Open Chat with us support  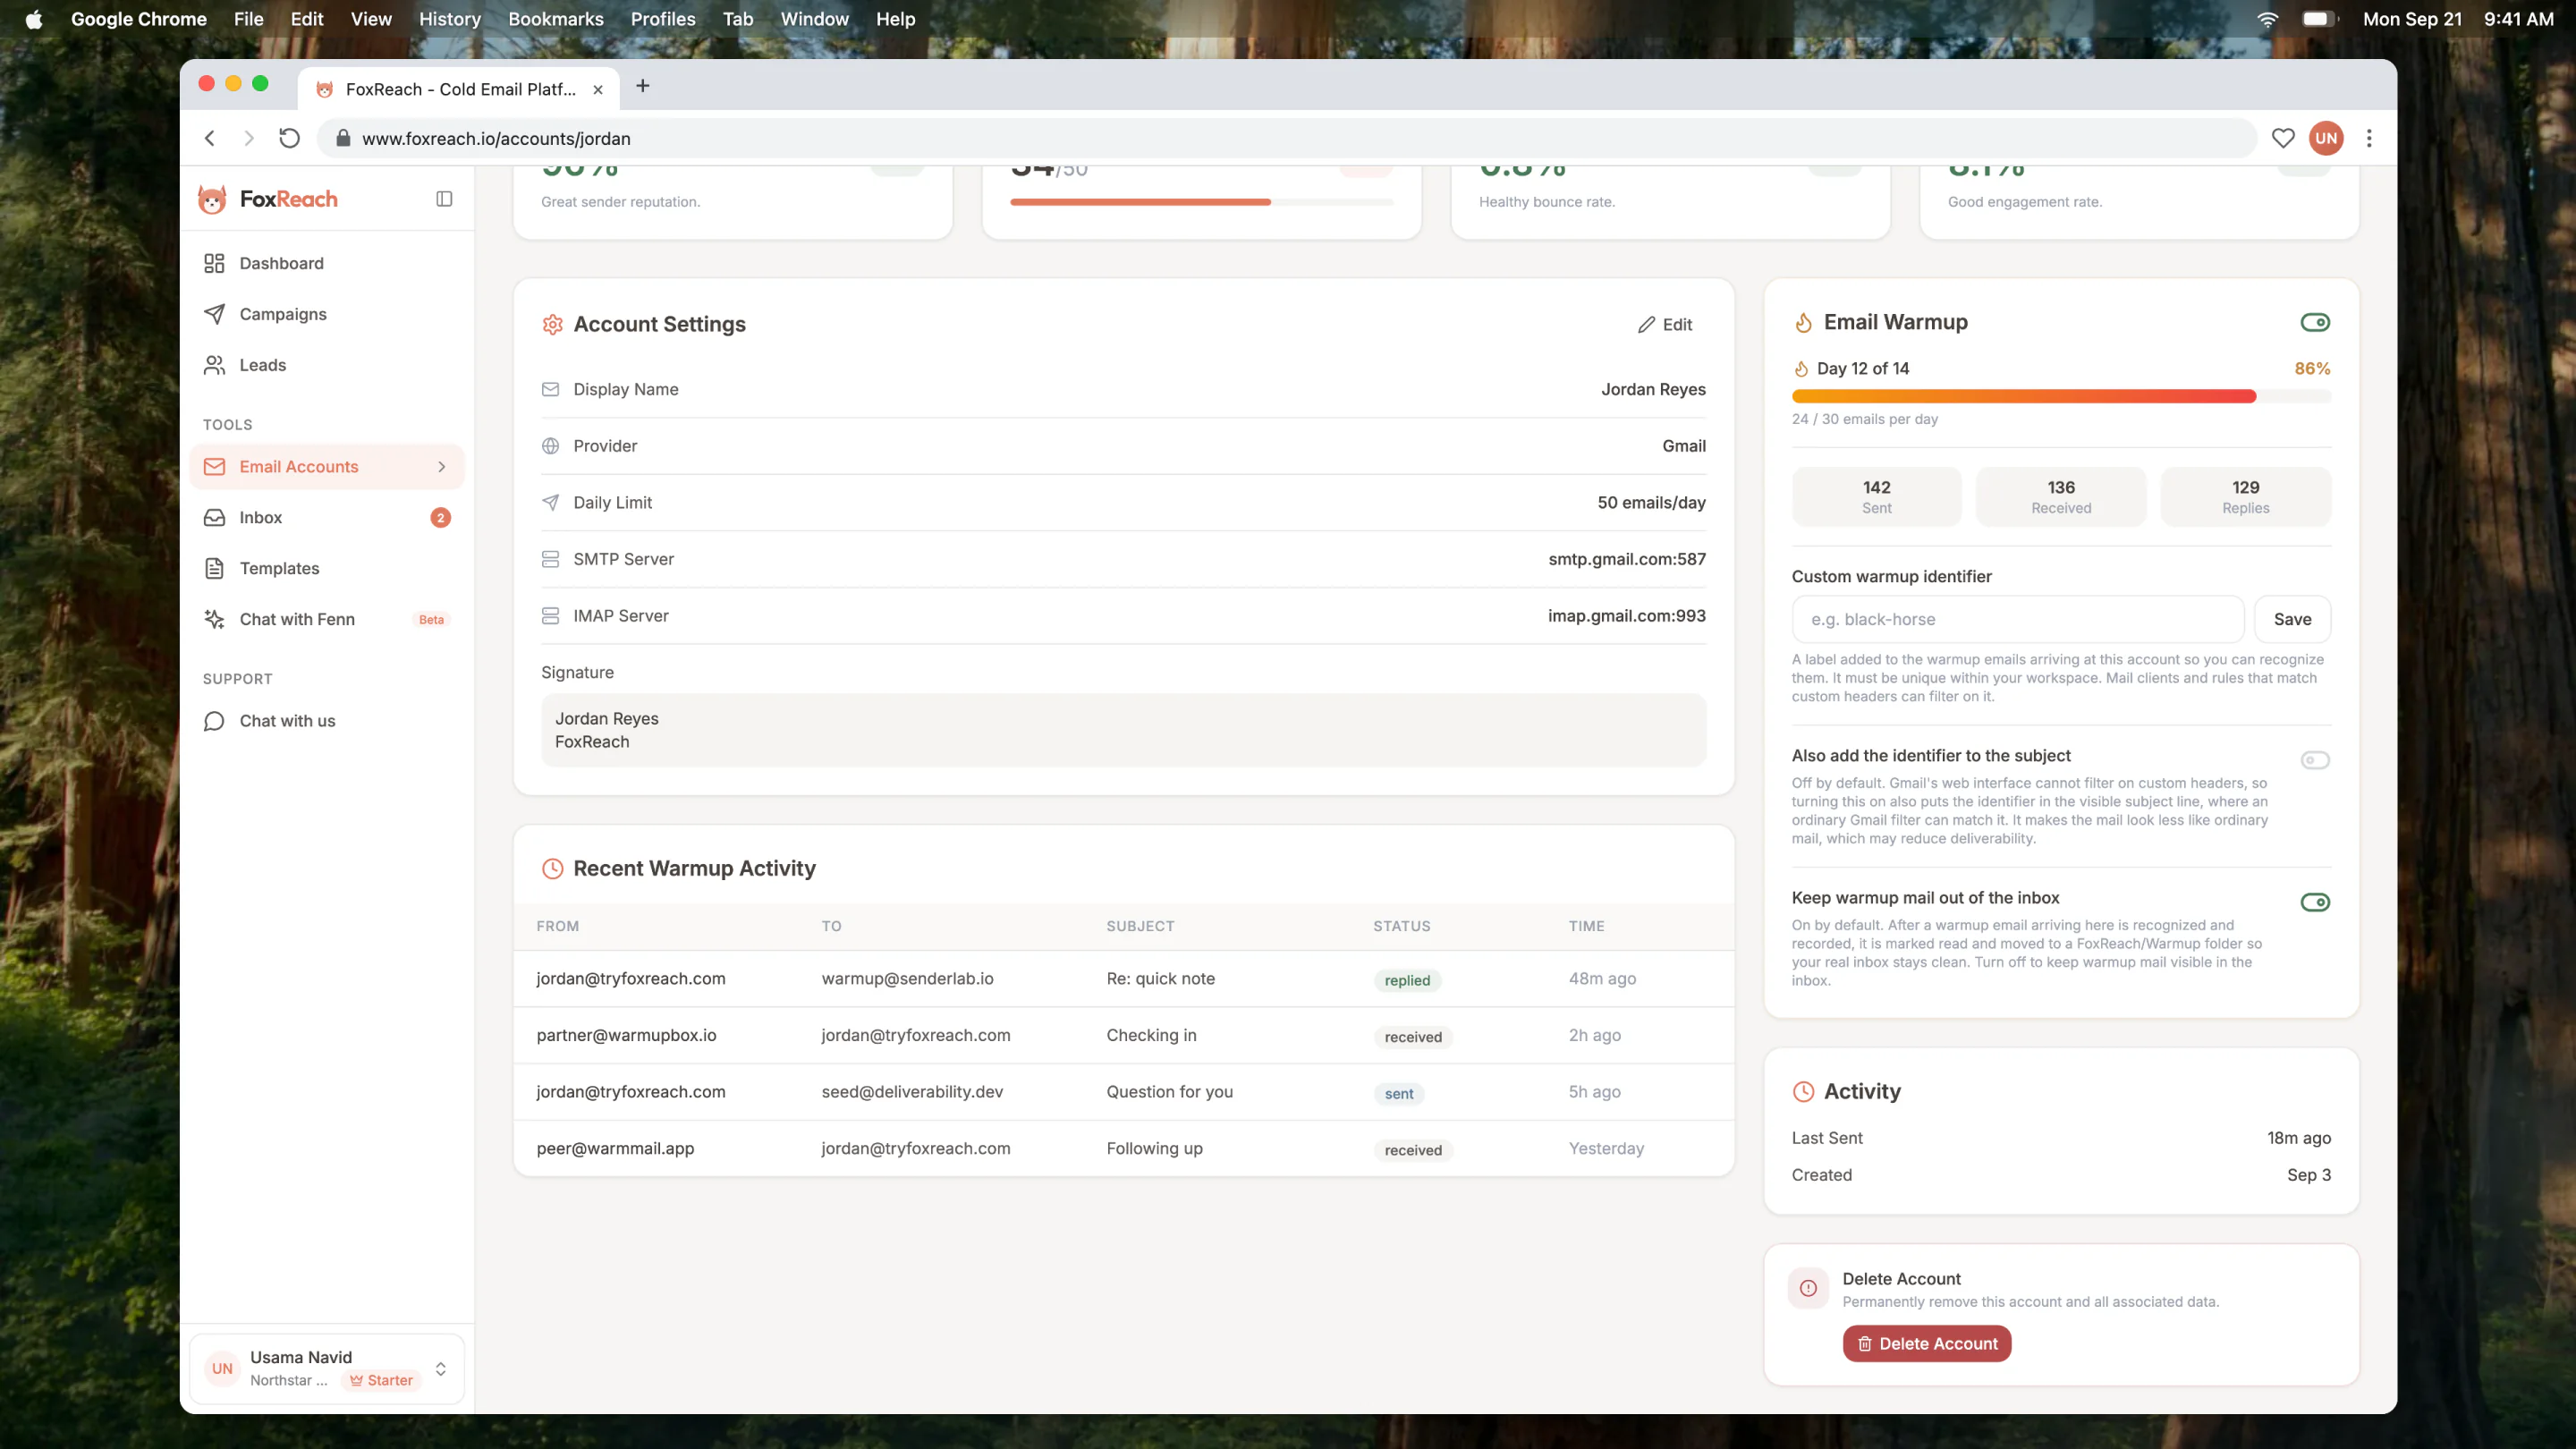pyautogui.click(x=327, y=721)
